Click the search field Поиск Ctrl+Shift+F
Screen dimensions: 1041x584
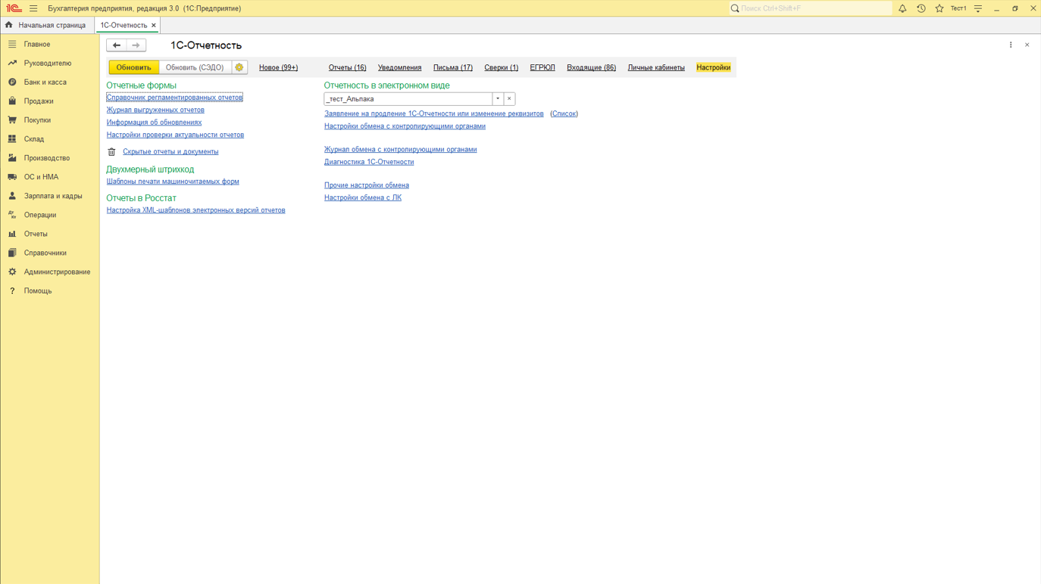click(x=810, y=8)
